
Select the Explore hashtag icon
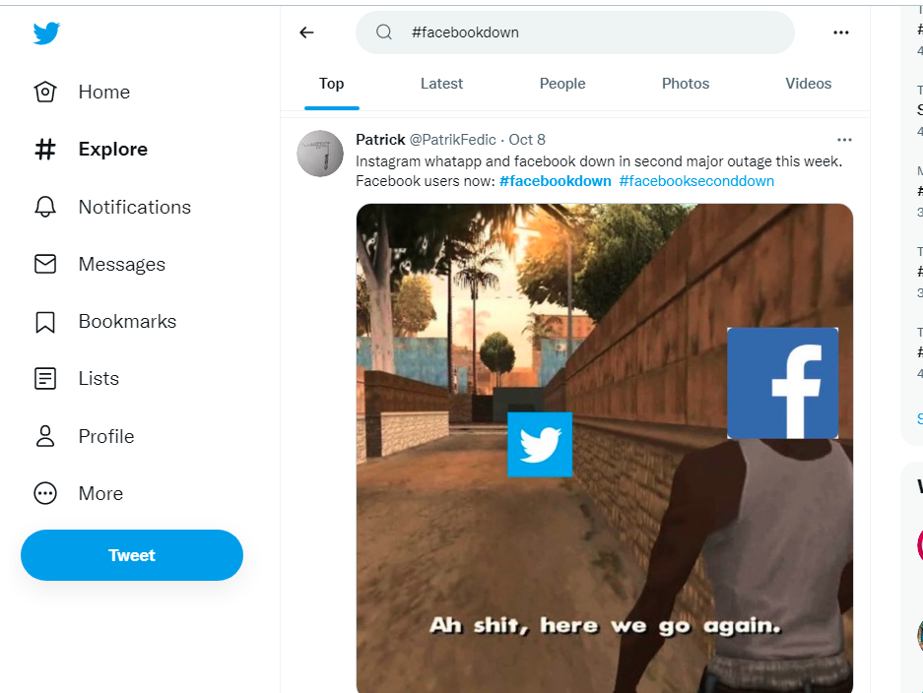45,150
